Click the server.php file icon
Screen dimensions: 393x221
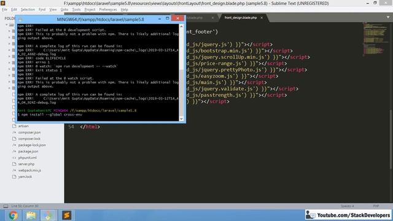pos(14,164)
